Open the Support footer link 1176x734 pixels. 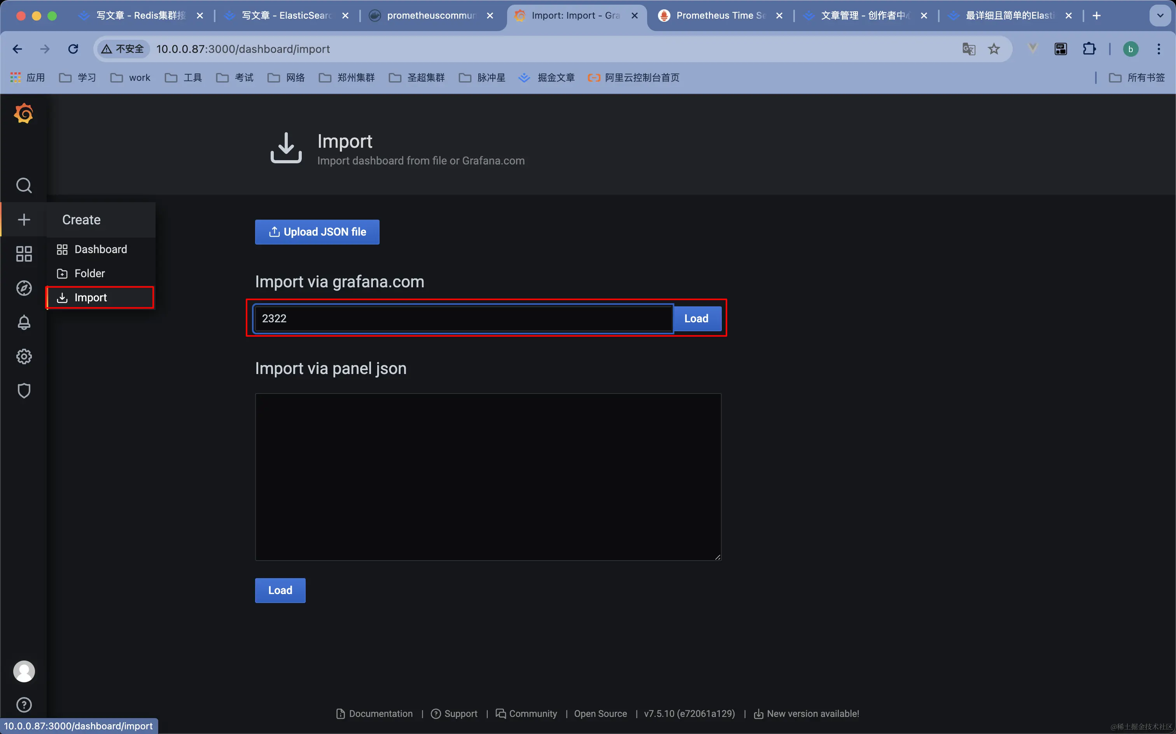coord(455,714)
